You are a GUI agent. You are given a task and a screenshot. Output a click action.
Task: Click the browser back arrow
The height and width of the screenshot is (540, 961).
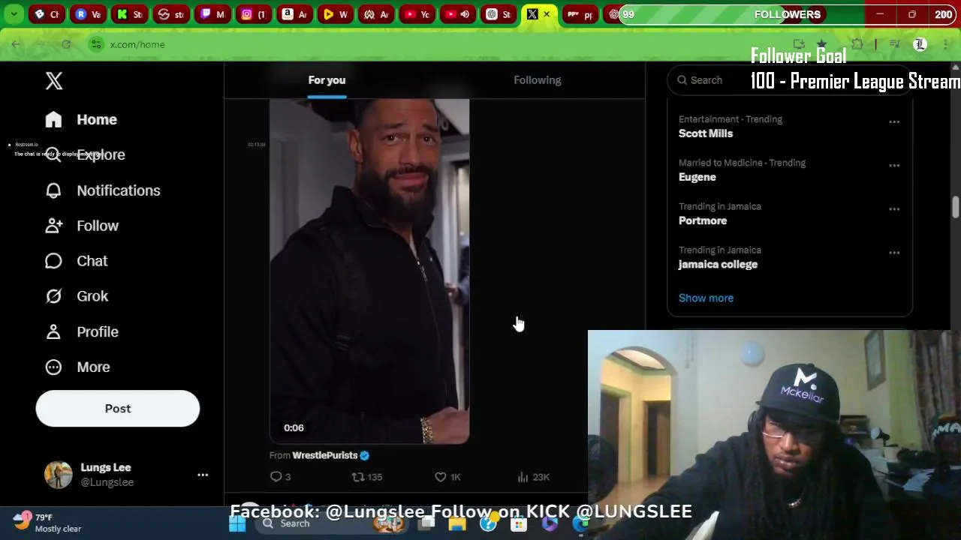click(16, 44)
